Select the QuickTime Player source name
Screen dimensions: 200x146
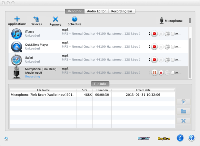[37, 45]
